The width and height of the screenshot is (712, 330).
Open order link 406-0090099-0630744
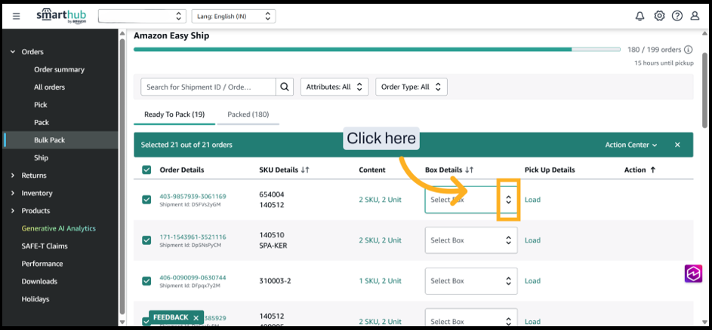point(193,277)
